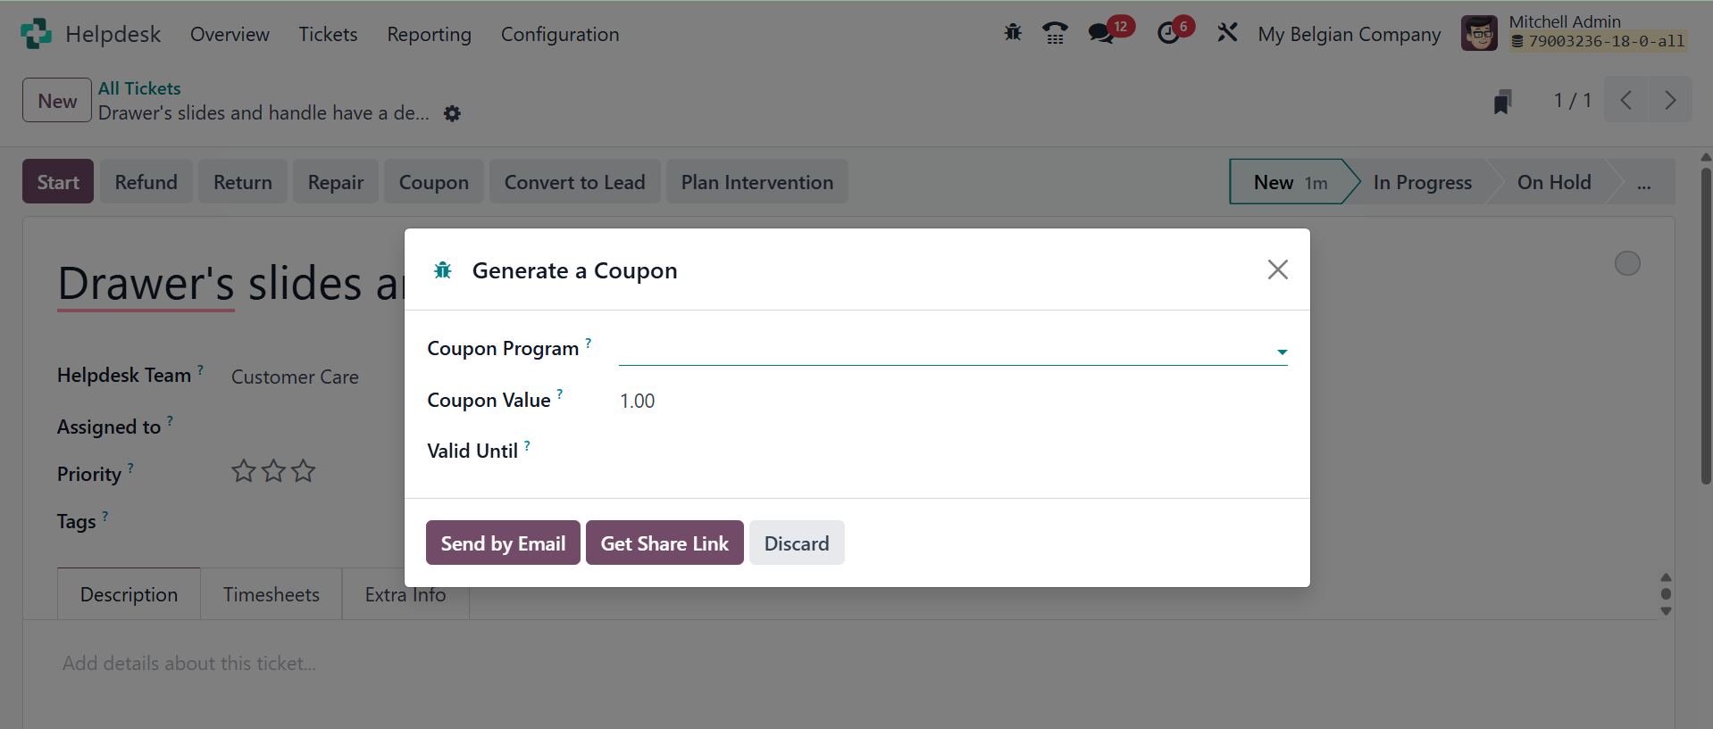Click the ticket actions gear icon
1713x729 pixels.
(x=453, y=114)
